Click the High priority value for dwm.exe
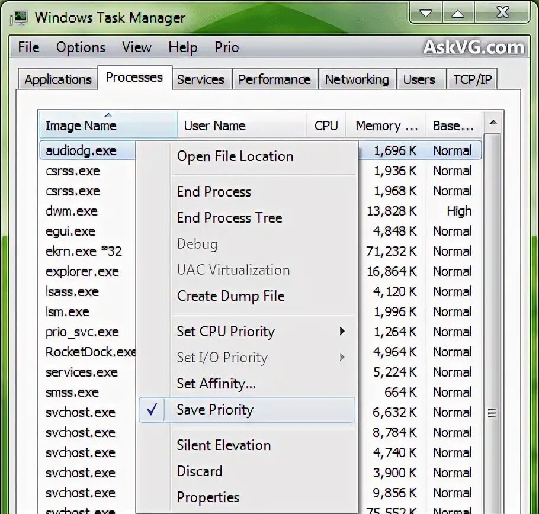The image size is (539, 514). (x=459, y=211)
